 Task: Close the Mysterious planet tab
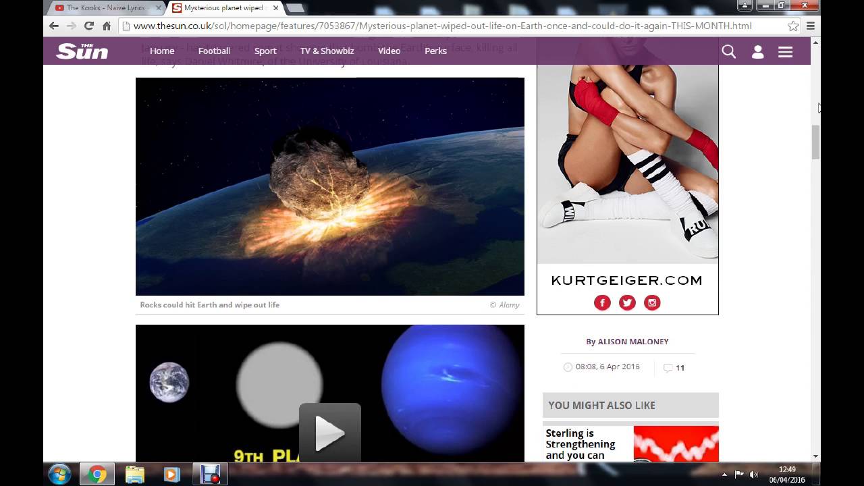click(274, 8)
